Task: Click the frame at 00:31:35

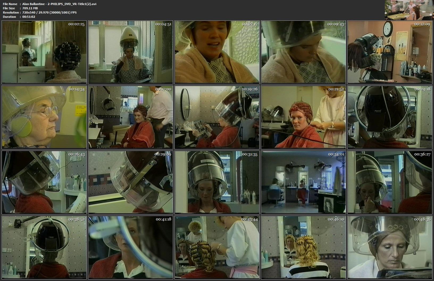Action: pyautogui.click(x=217, y=182)
